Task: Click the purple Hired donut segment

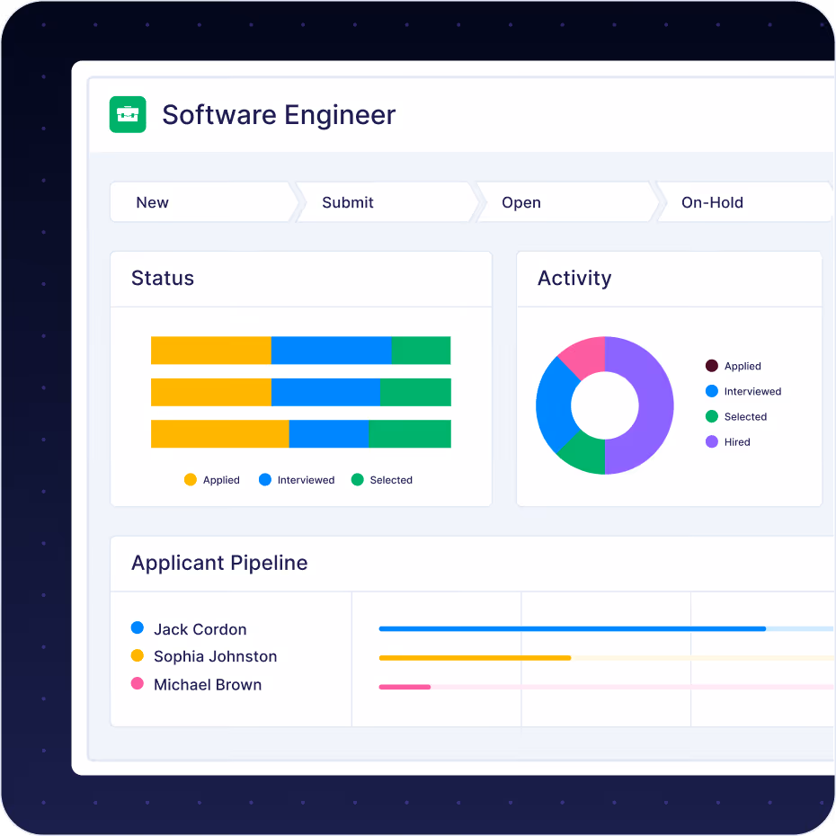Action: click(x=654, y=405)
